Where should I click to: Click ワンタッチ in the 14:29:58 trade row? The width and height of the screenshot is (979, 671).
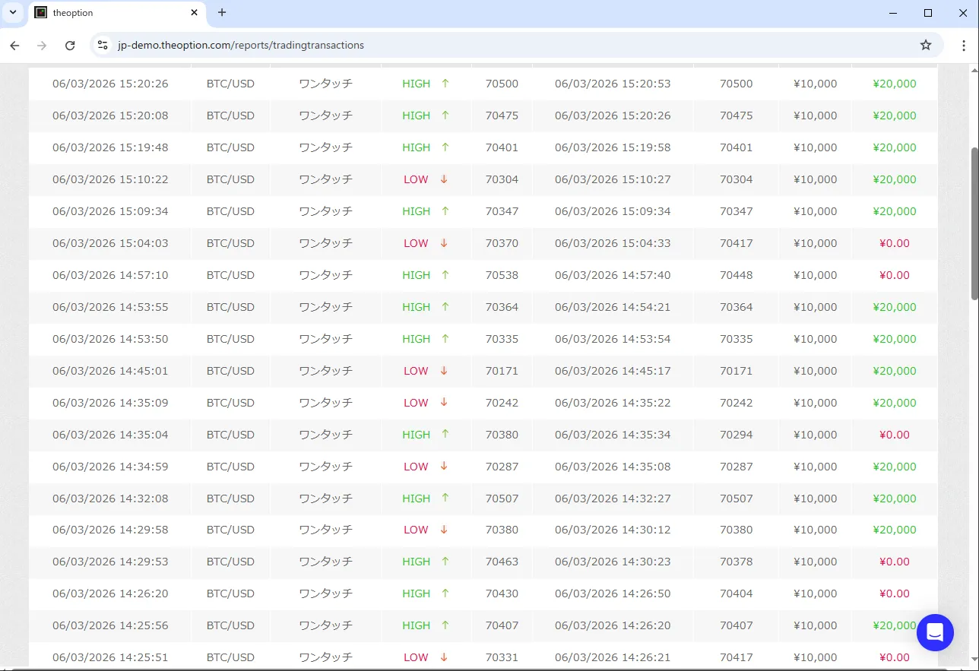click(325, 530)
